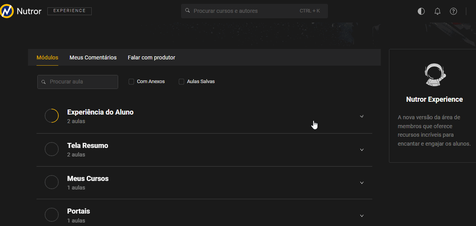Expand the Meus Cursos module chevron
Screen dimensions: 476x226
tap(362, 183)
